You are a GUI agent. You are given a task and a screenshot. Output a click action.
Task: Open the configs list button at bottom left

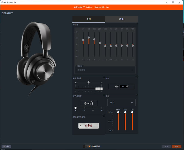point(6,146)
